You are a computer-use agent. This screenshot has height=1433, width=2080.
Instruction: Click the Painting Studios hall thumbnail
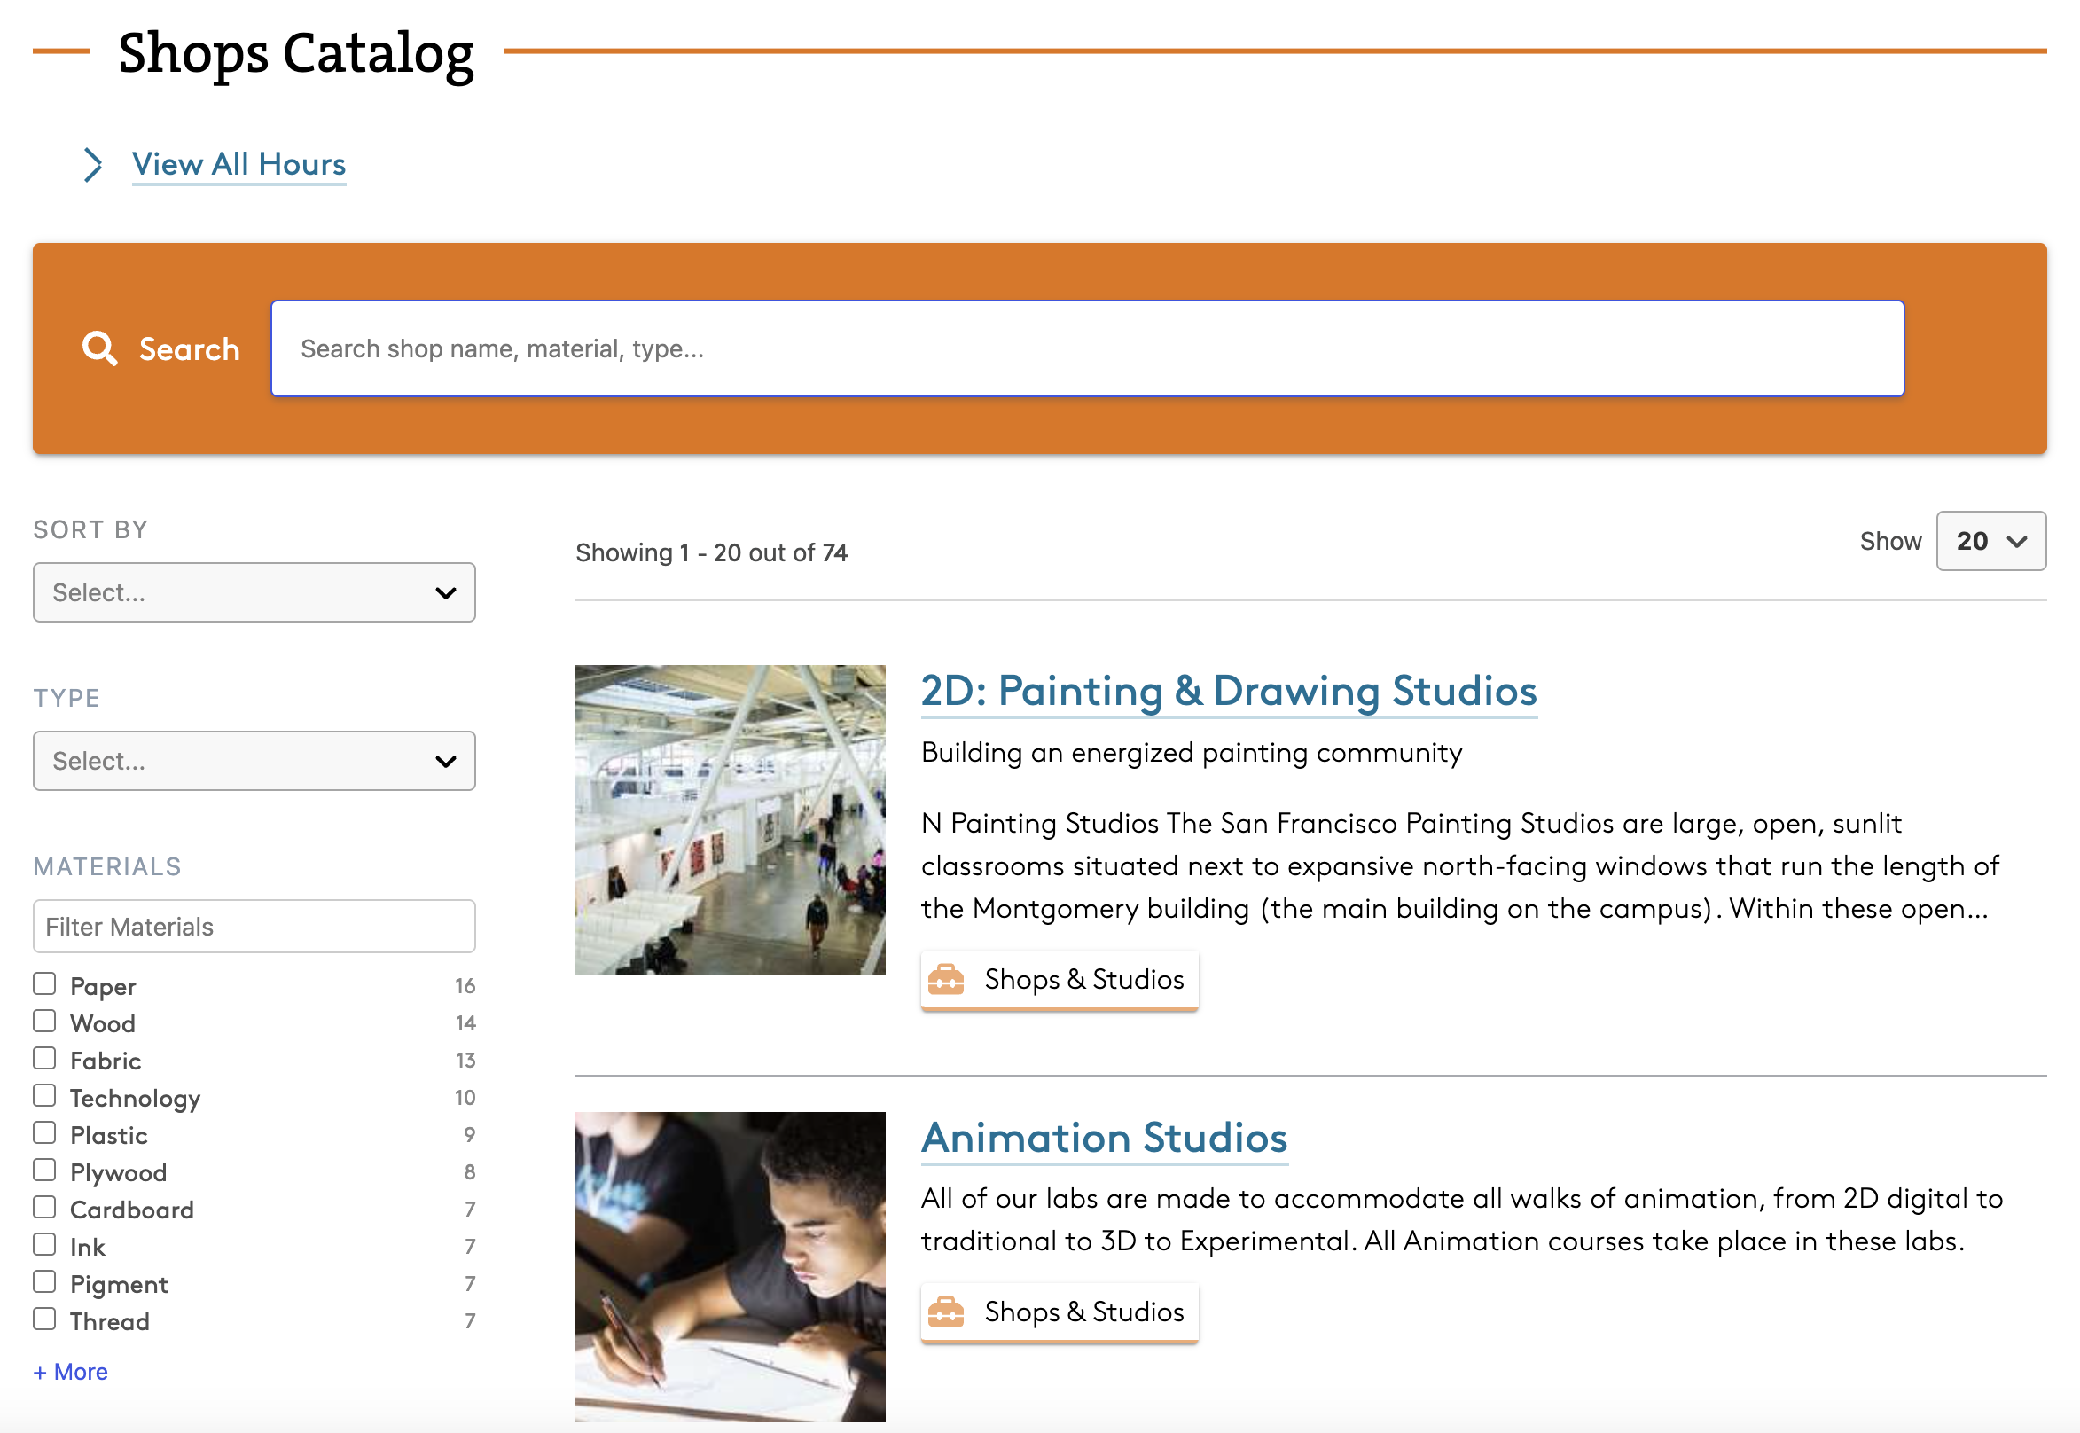[730, 819]
